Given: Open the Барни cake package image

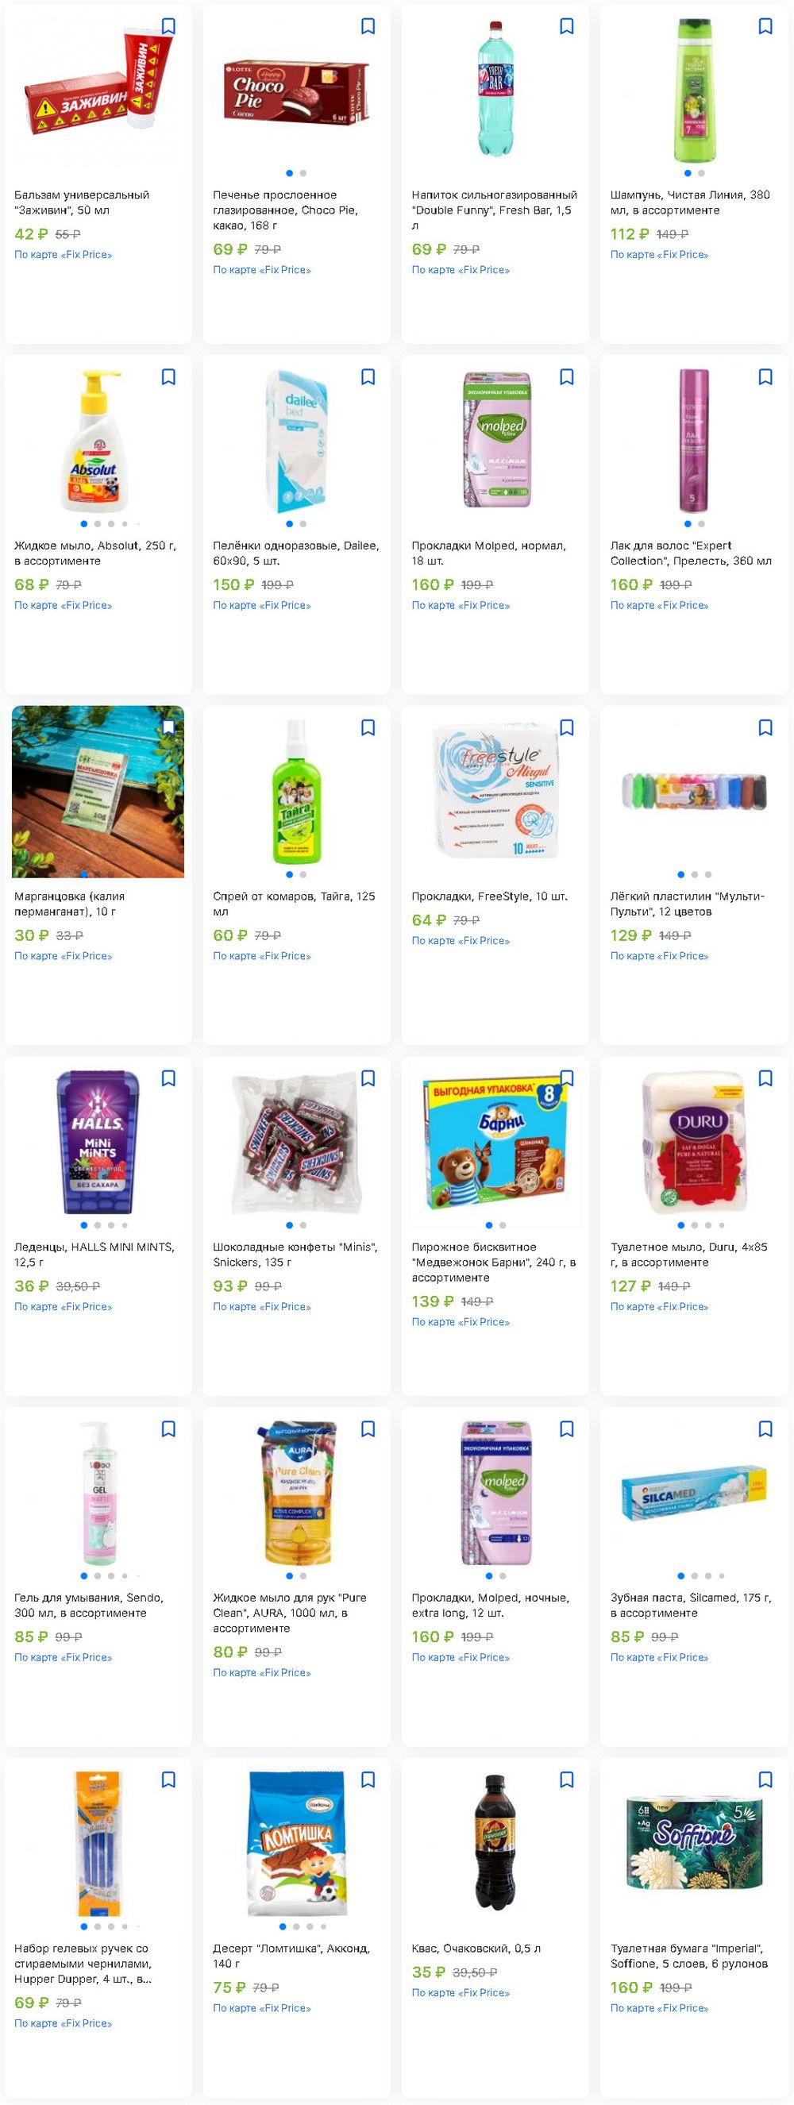Looking at the screenshot, I should pyautogui.click(x=494, y=1143).
